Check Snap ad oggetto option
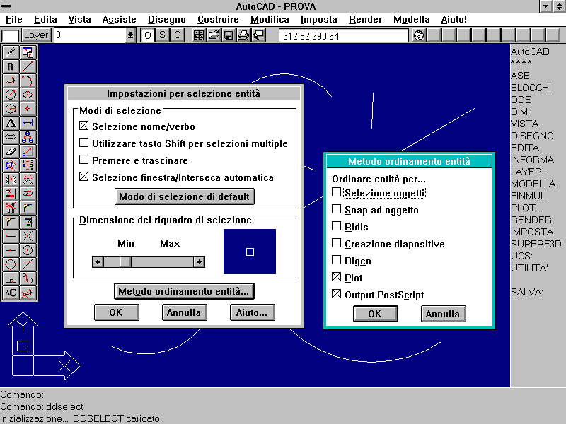This screenshot has height=424, width=566. pos(337,209)
